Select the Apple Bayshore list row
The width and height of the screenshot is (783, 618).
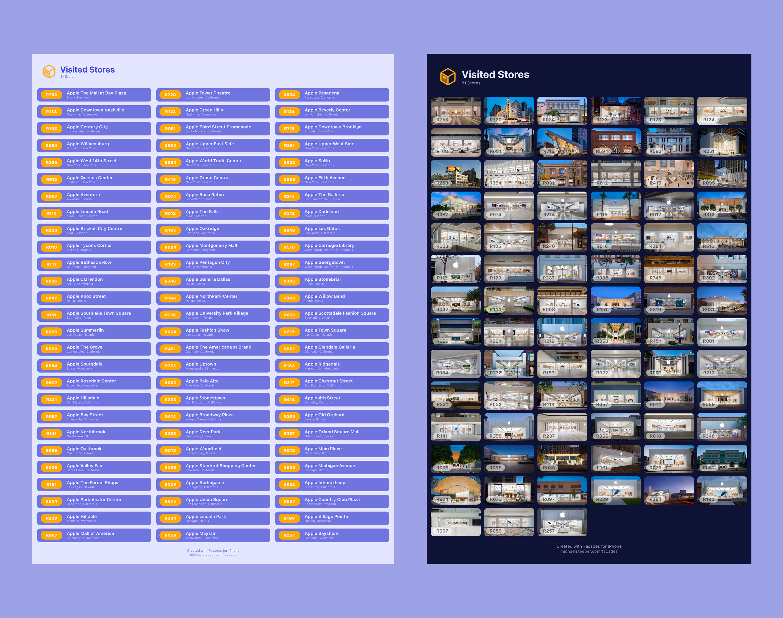point(332,535)
